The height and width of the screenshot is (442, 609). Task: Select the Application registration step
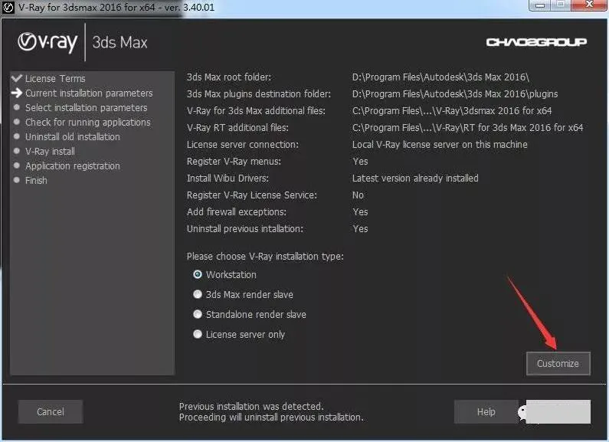[73, 166]
